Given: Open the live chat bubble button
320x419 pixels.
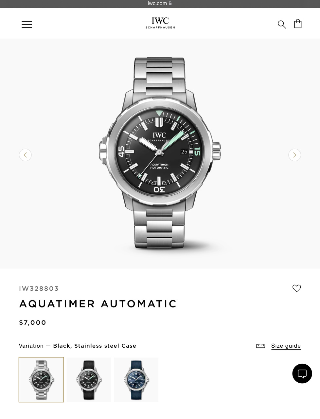Looking at the screenshot, I should (302, 373).
